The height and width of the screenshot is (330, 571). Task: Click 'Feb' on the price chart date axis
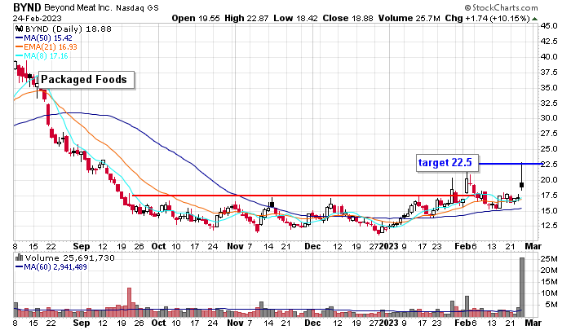[x=463, y=246]
